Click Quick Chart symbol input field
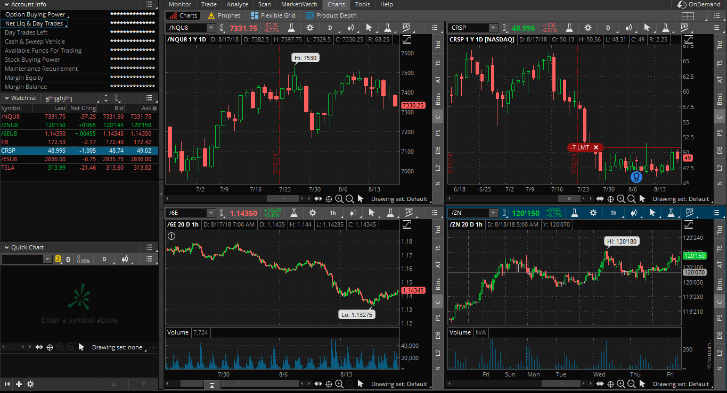This screenshot has height=393, width=727. coord(22,260)
